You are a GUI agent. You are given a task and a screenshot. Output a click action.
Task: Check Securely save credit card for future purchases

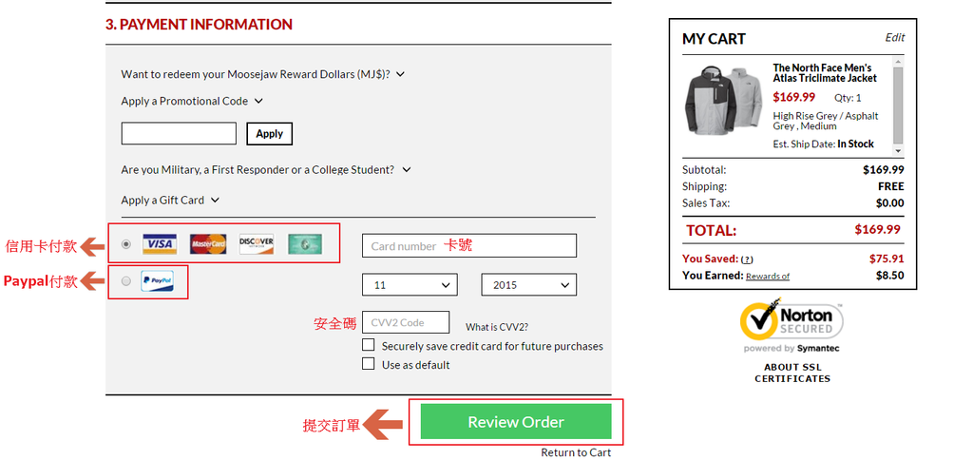click(x=369, y=346)
